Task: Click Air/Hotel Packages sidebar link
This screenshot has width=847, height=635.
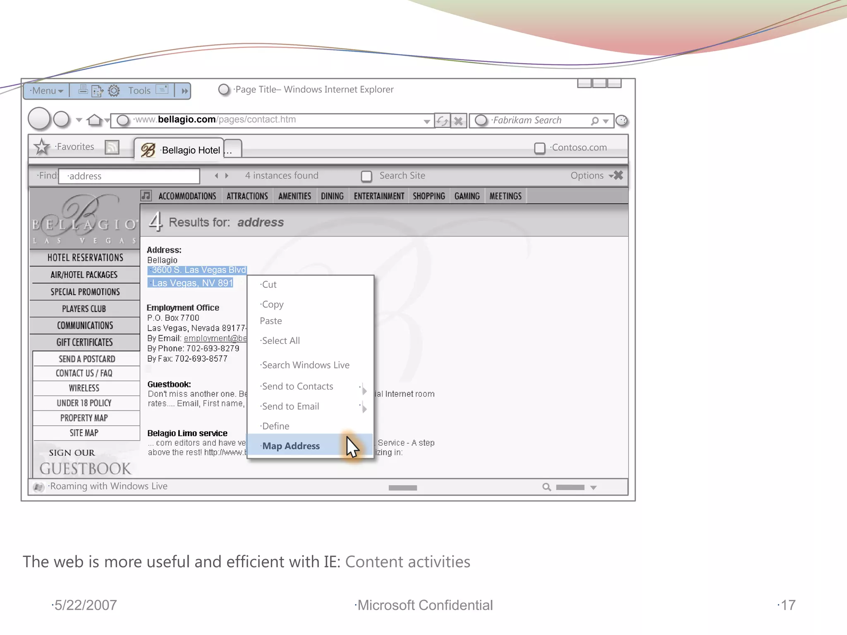Action: point(84,275)
